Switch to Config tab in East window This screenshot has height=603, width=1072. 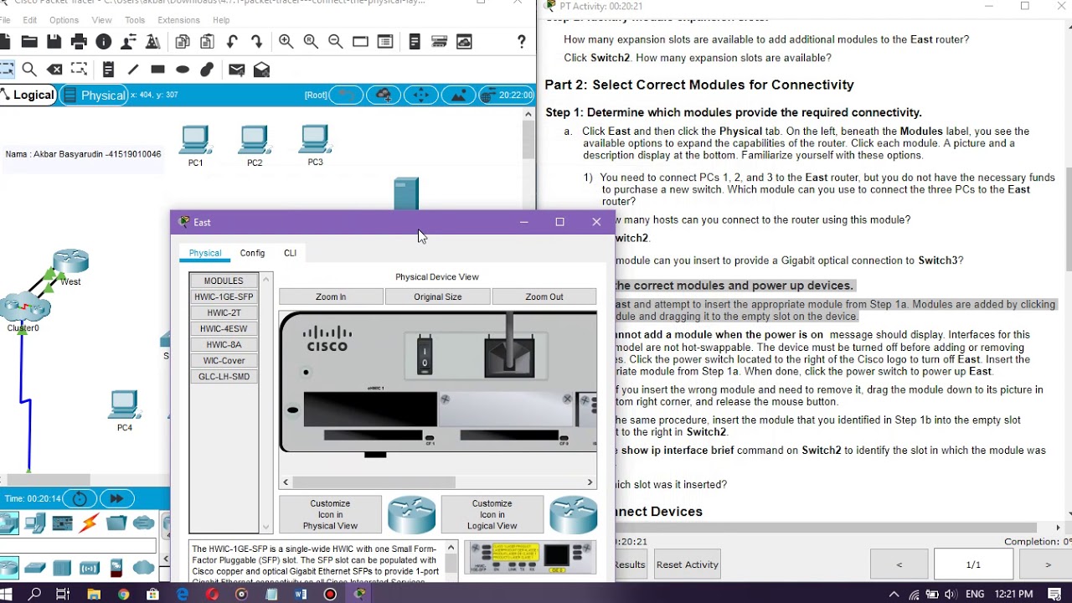tap(252, 253)
